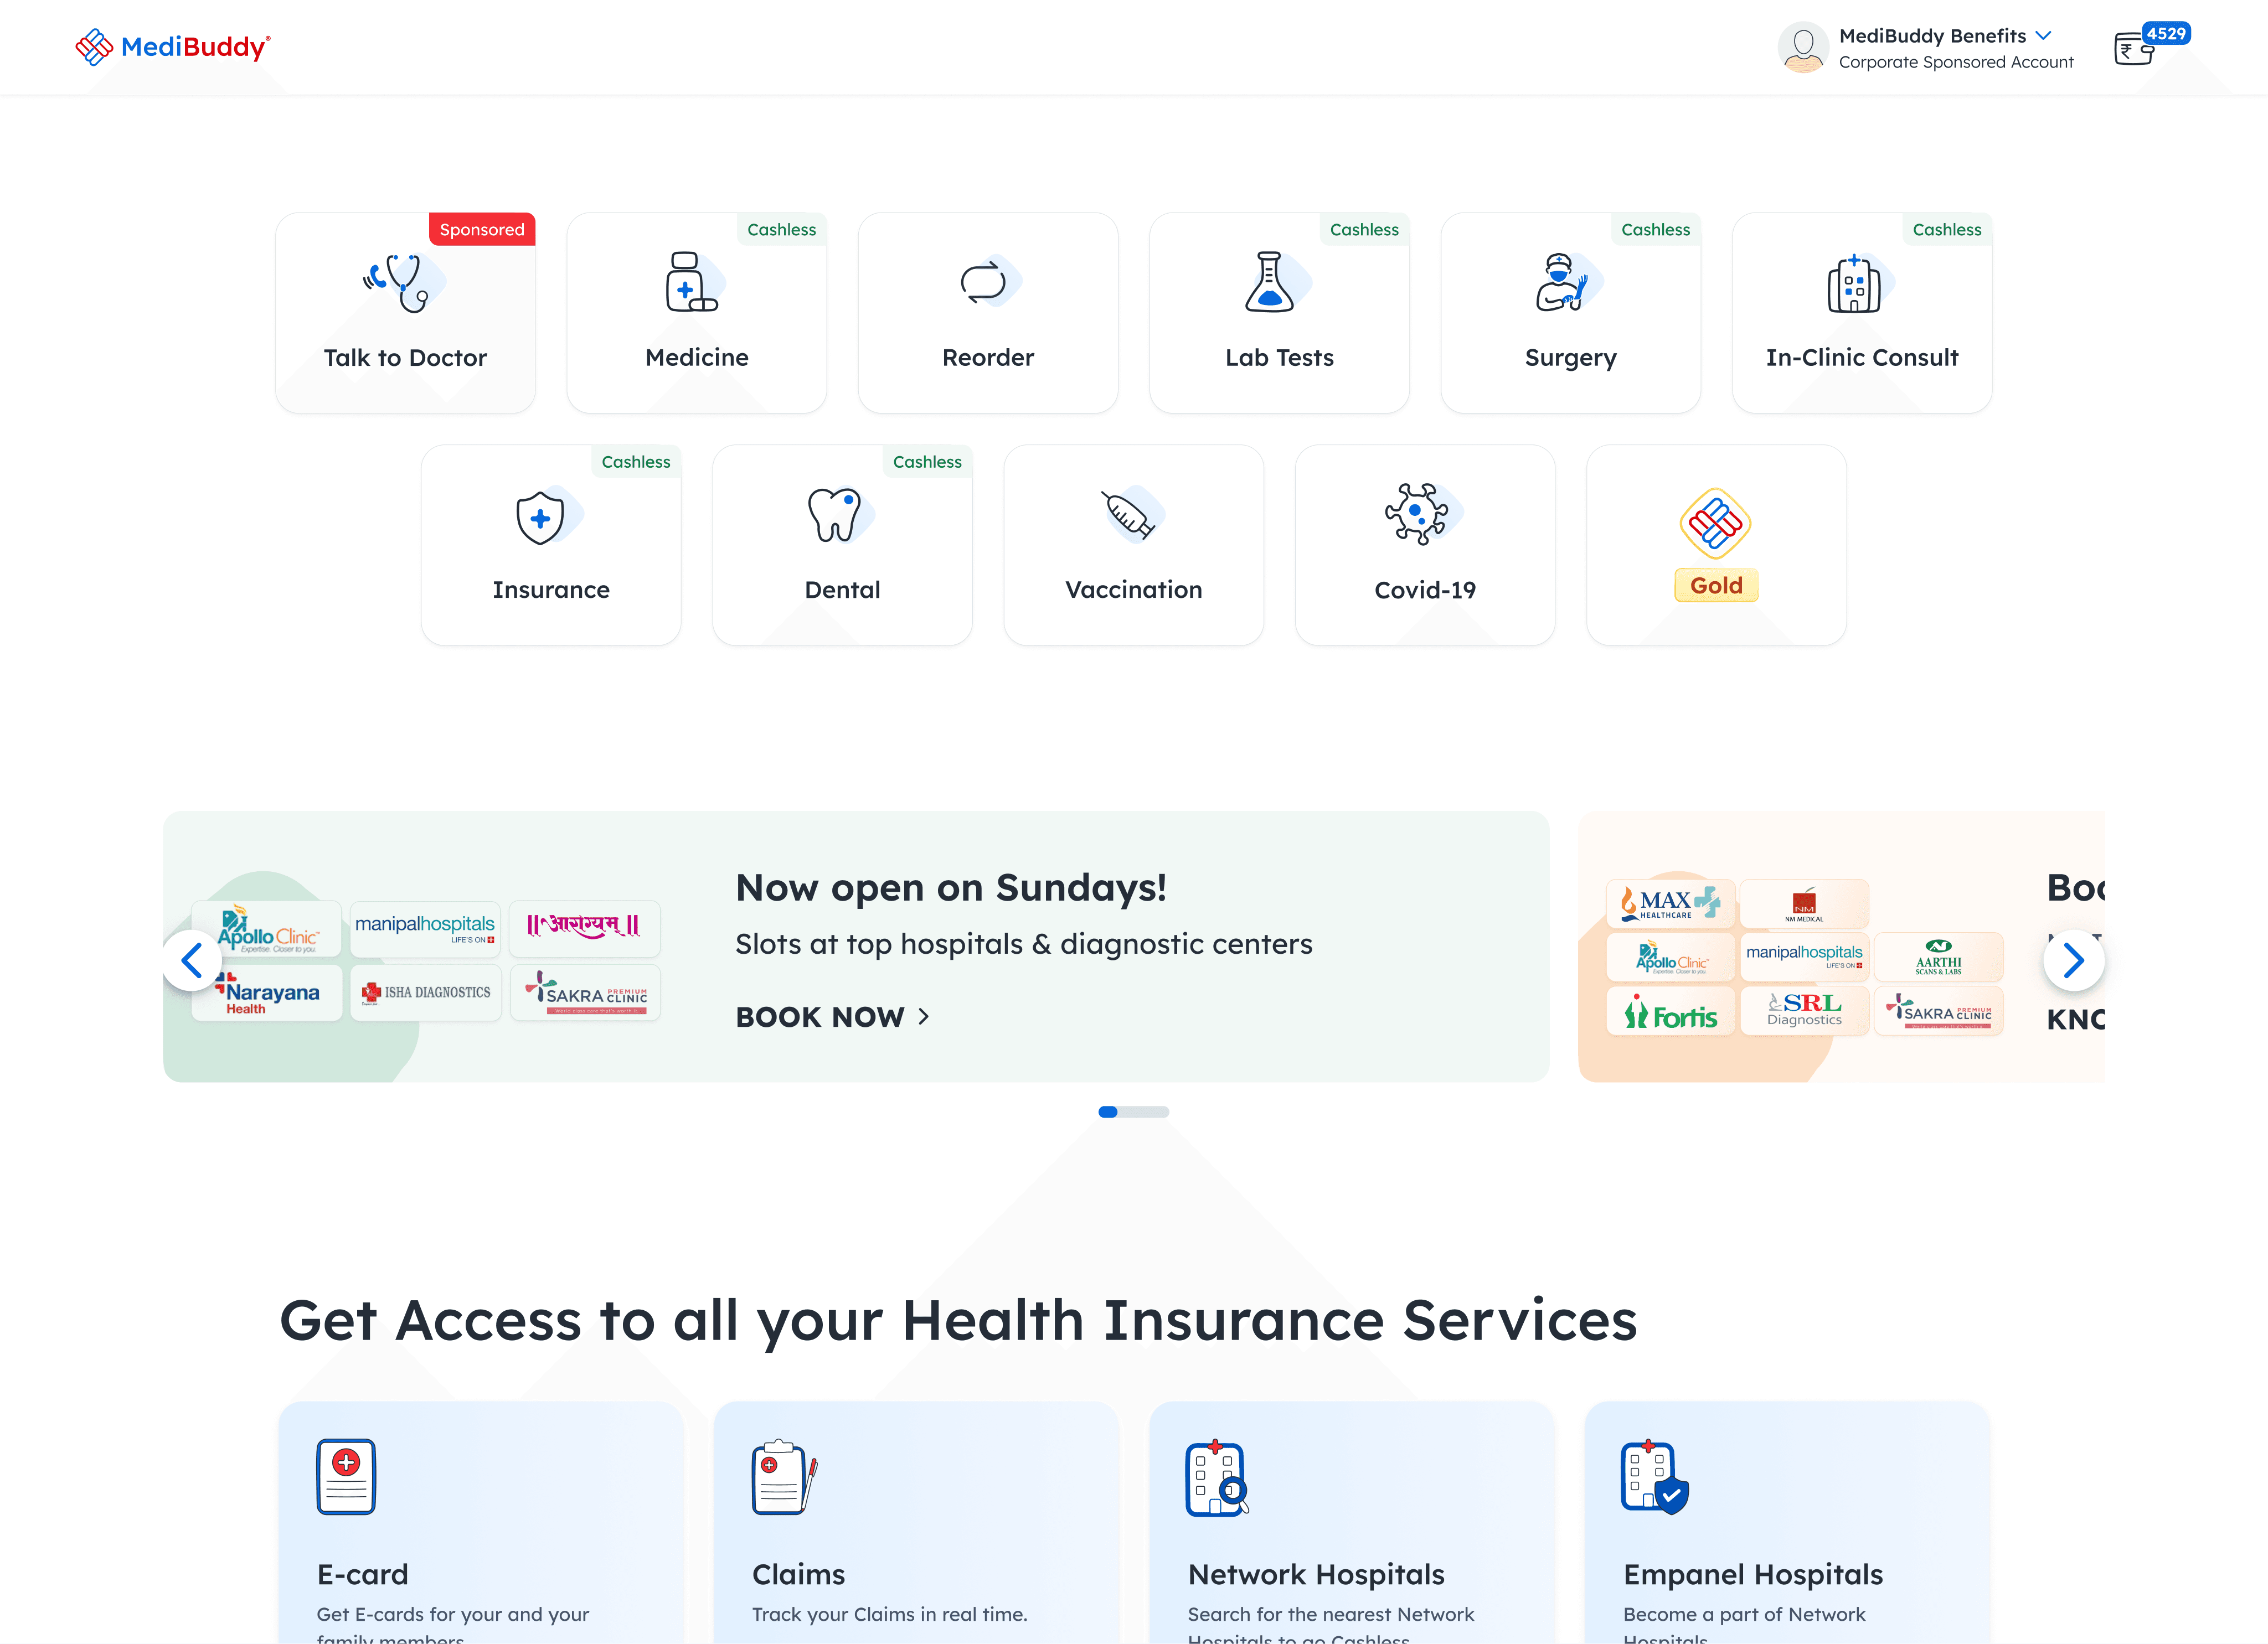Open the Covid-19 virus icon
2268x1644 pixels.
1417,515
